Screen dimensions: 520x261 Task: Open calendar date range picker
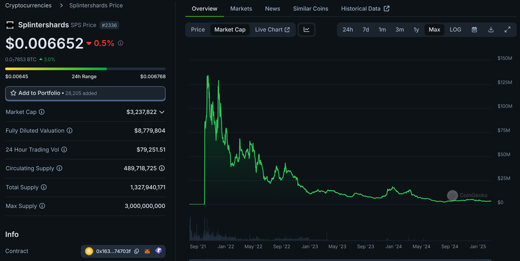474,30
